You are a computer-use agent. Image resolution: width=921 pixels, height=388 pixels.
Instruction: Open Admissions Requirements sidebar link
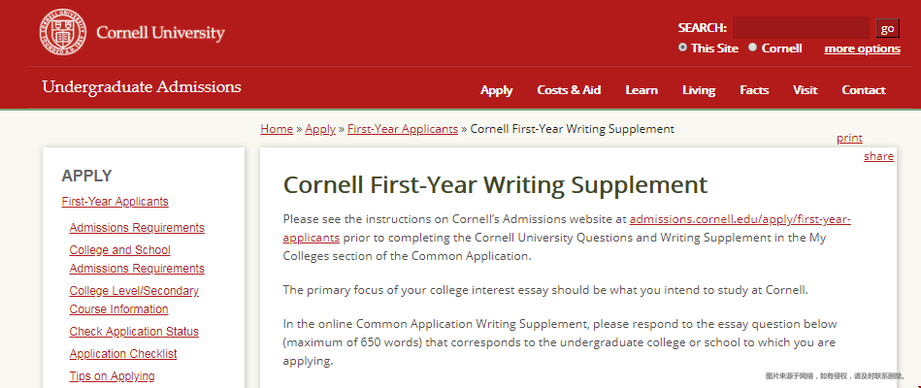click(137, 228)
